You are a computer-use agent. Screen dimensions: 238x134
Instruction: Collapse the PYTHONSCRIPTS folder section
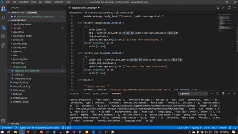point(37,20)
